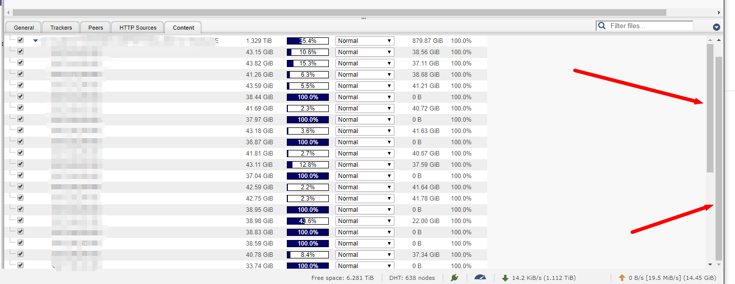Click the 41.78 GiB remaining value

pyautogui.click(x=426, y=199)
